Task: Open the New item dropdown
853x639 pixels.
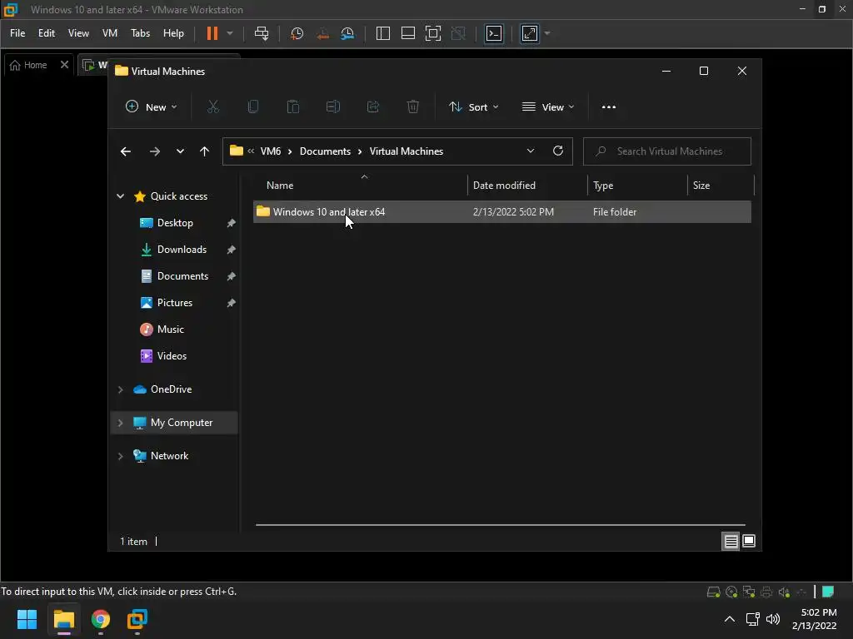Action: 152,107
